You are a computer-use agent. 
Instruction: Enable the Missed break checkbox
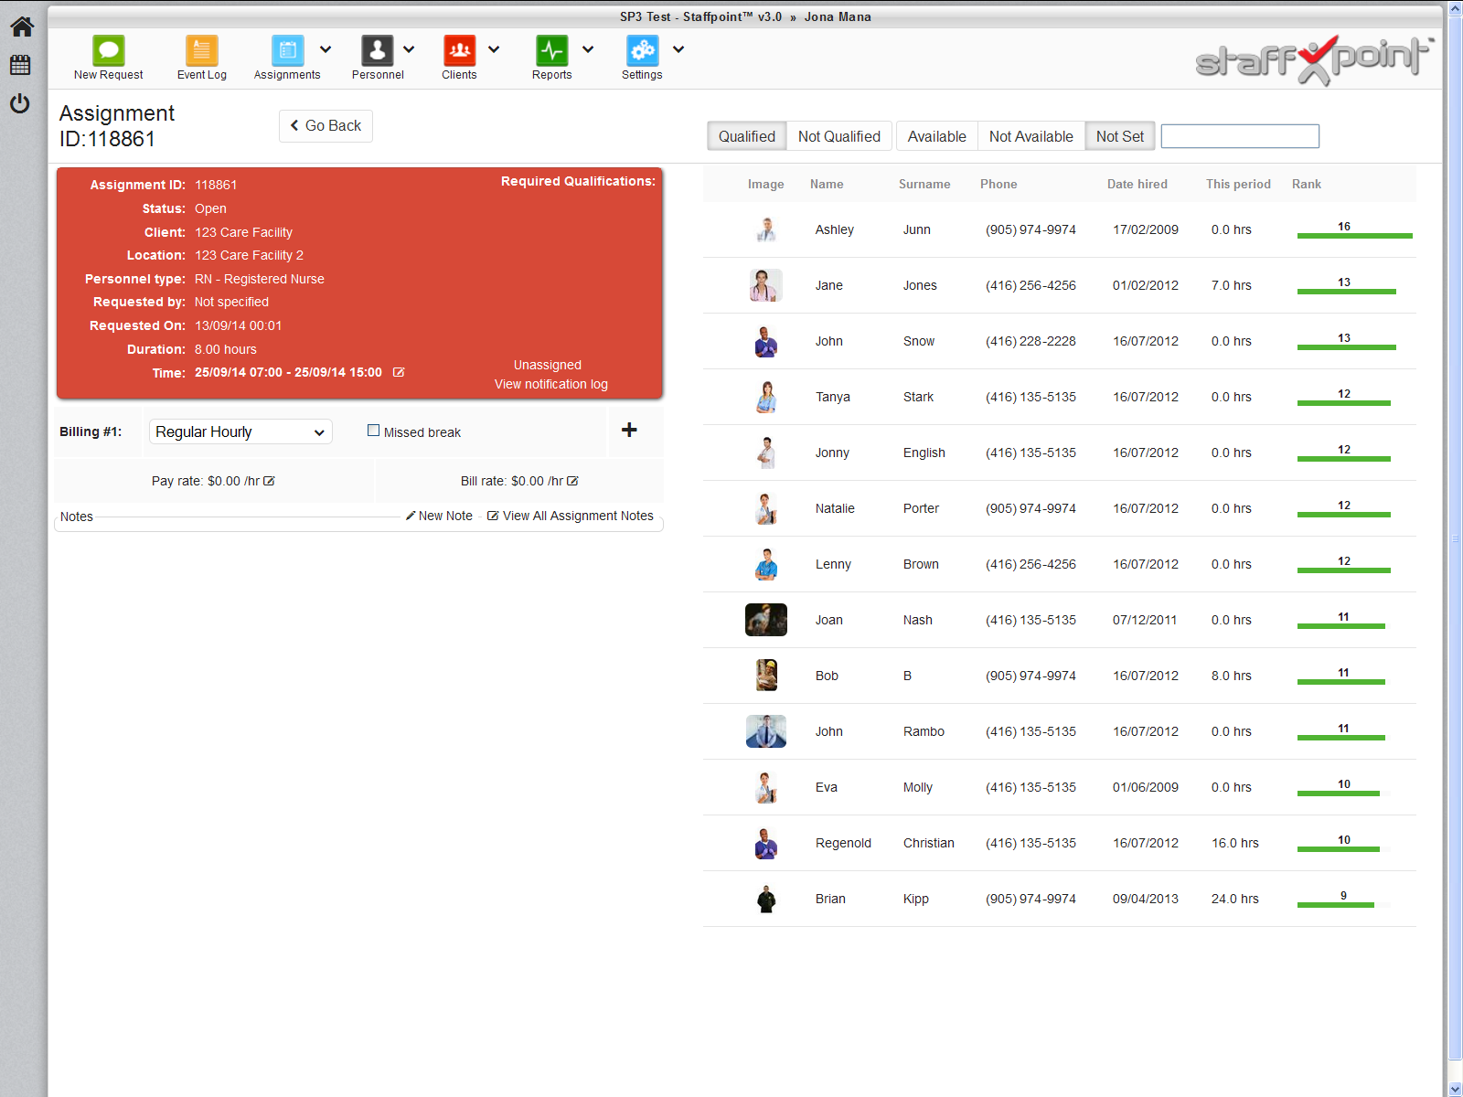click(373, 430)
